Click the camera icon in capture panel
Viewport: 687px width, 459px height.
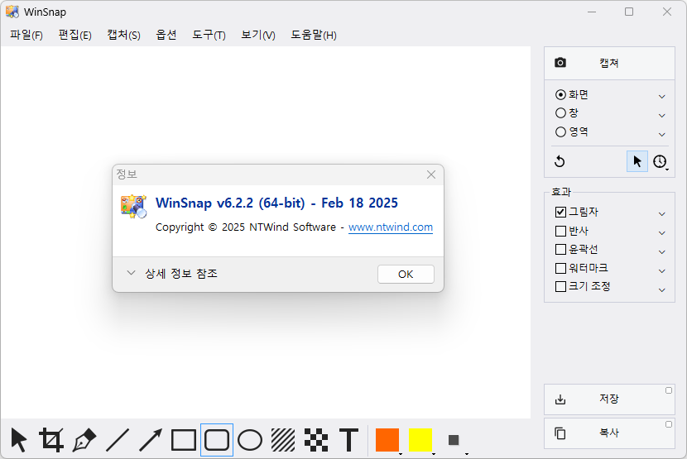[560, 63]
